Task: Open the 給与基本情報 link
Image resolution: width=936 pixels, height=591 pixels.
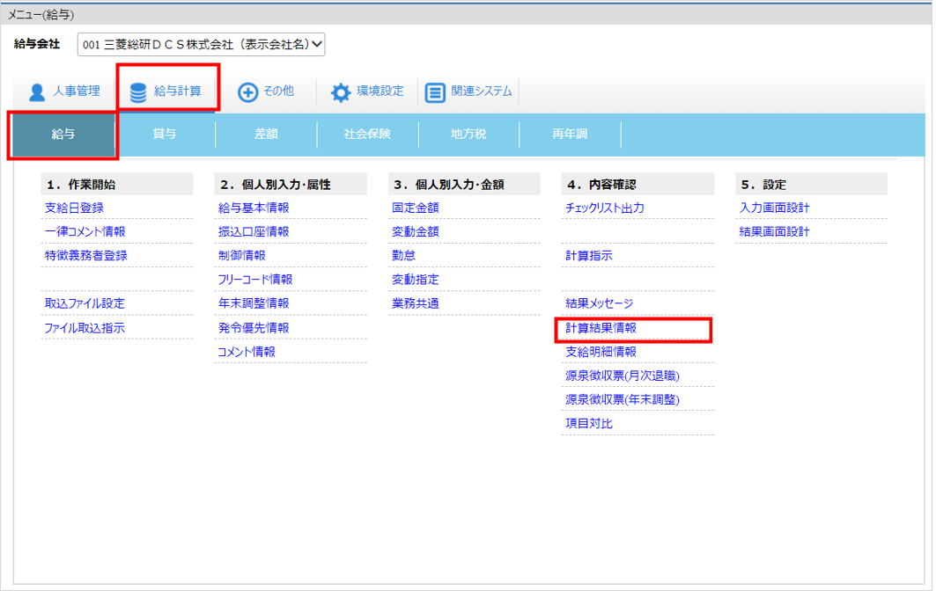Action: pos(254,208)
